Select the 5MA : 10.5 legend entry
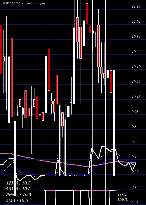The height and width of the screenshot is (205, 146). click(x=17, y=200)
